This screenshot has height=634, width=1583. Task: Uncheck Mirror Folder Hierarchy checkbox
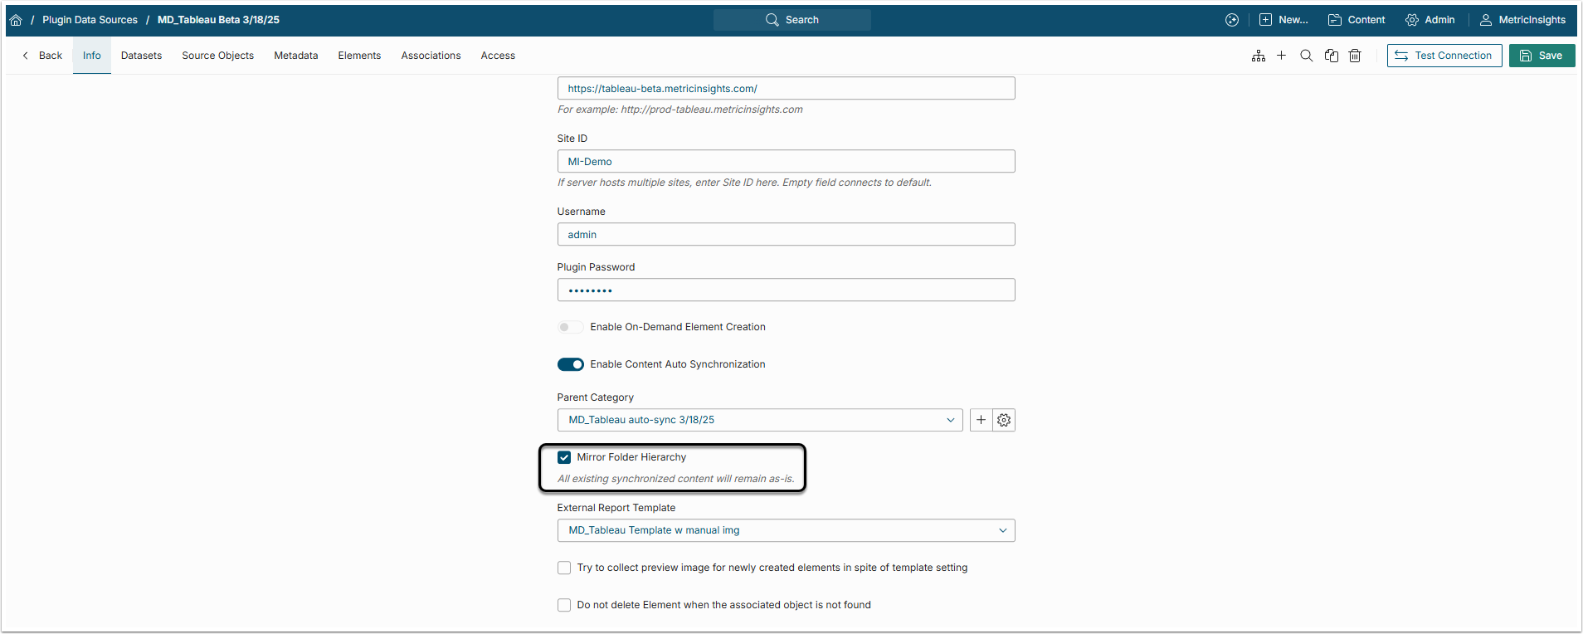pos(564,457)
